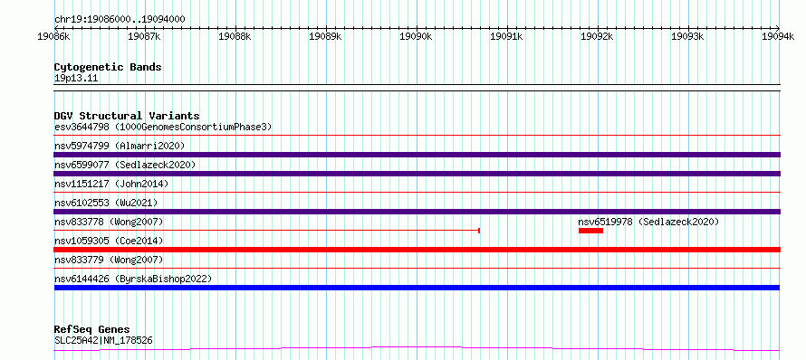Open variant nsv6102553 (Wu2021) label

[106, 203]
